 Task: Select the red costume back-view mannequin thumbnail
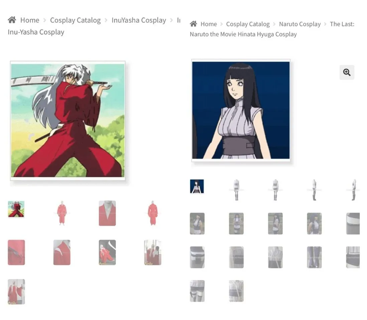(x=153, y=213)
